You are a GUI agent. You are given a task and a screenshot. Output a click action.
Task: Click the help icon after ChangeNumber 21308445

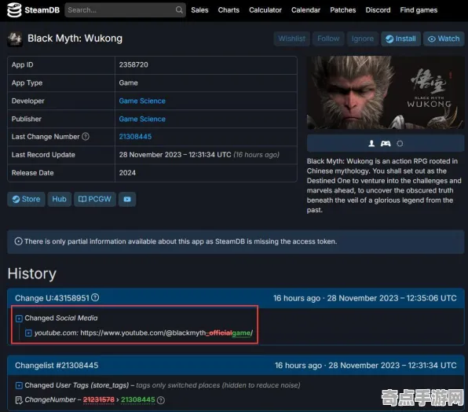pos(161,400)
